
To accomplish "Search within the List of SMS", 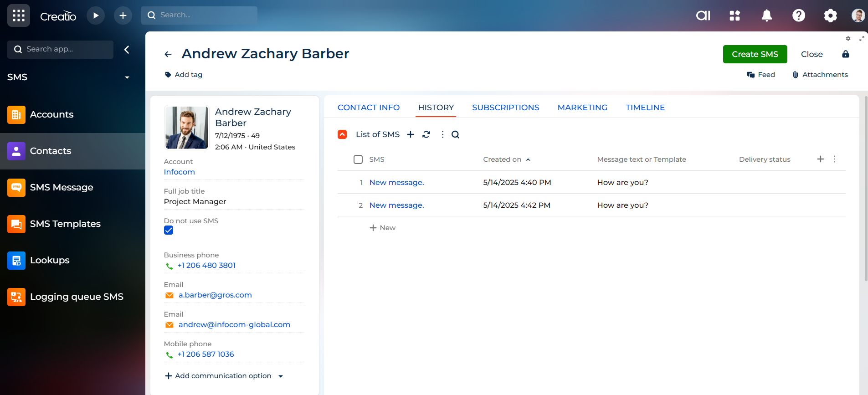I will coord(455,134).
